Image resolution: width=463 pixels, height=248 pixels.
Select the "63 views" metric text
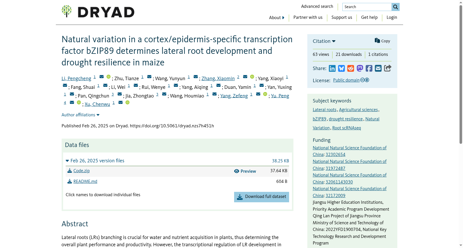pos(321,54)
